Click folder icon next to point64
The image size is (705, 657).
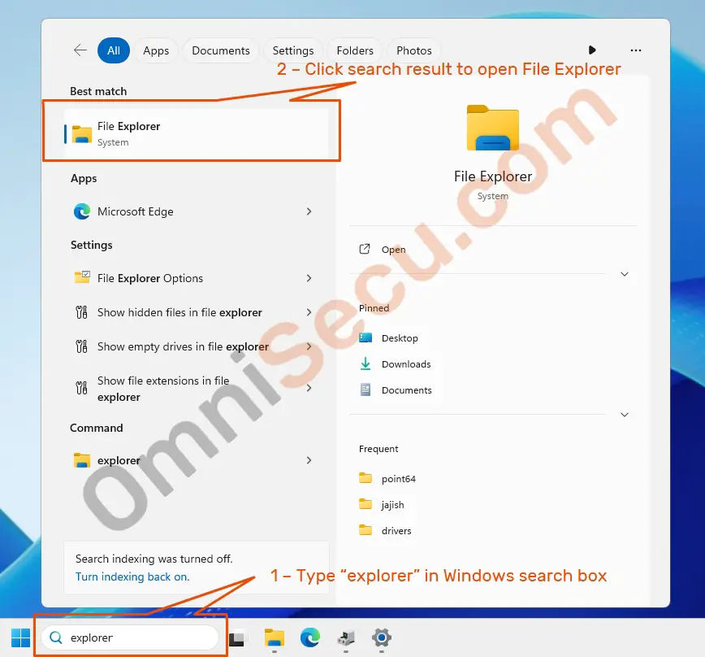click(365, 478)
